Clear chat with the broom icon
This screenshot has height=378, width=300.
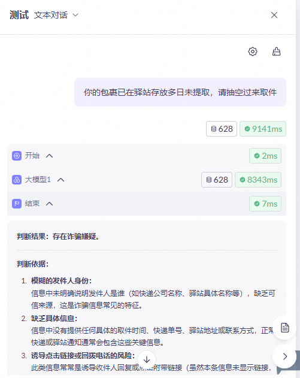point(277,52)
